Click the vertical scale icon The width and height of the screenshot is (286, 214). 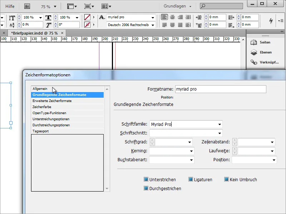pyautogui.click(x=12, y=17)
